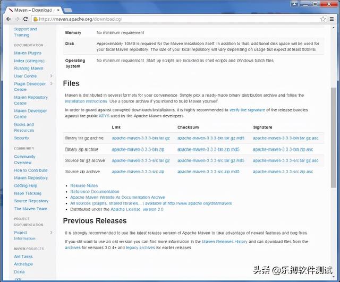Open the Security sidebar link
This screenshot has height=282, width=340.
coord(21,138)
